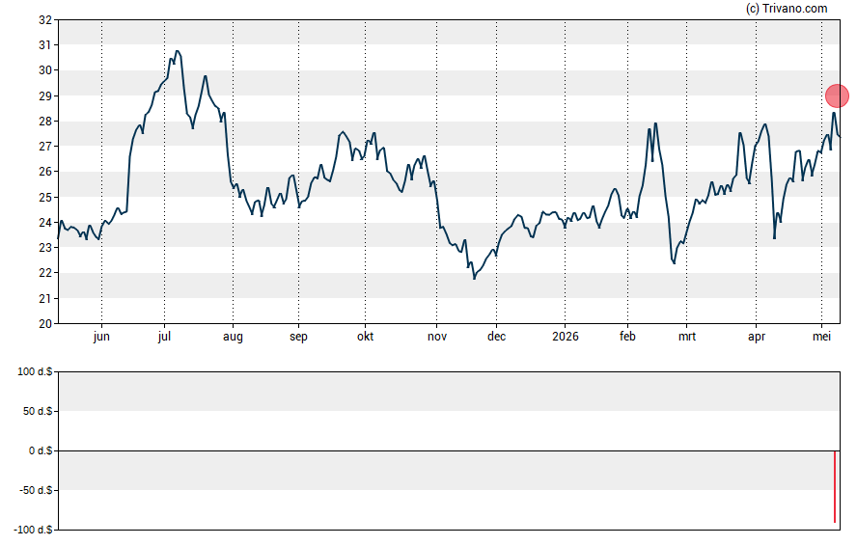Click the 'sep' month label
This screenshot has width=857, height=545.
click(298, 337)
